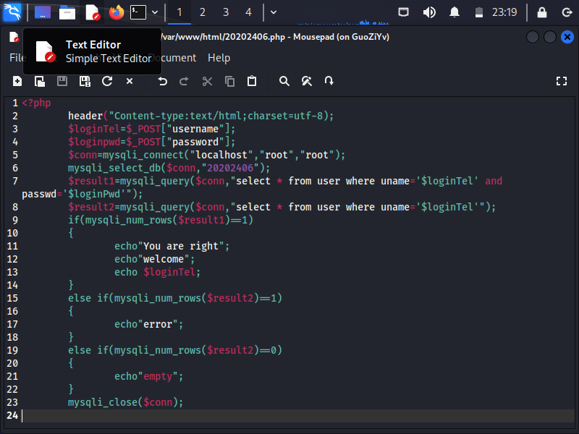Viewport: 579px width, 434px height.
Task: Click the window title bar text
Action: coord(275,37)
